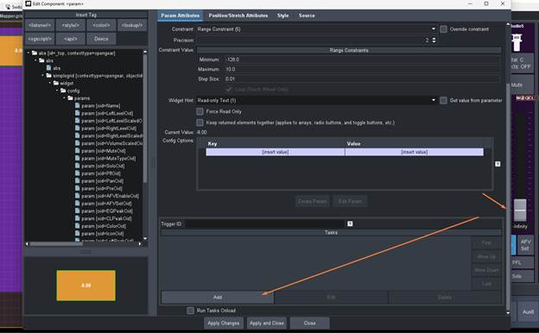Click the file icon of param oid=MuteOid
The width and height of the screenshot is (539, 333).
point(78,151)
